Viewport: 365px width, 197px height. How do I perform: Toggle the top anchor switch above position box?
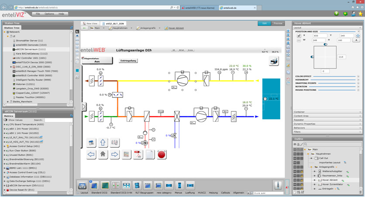(x=325, y=44)
